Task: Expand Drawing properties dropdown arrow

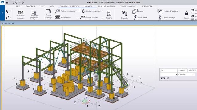Action: click(x=34, y=19)
